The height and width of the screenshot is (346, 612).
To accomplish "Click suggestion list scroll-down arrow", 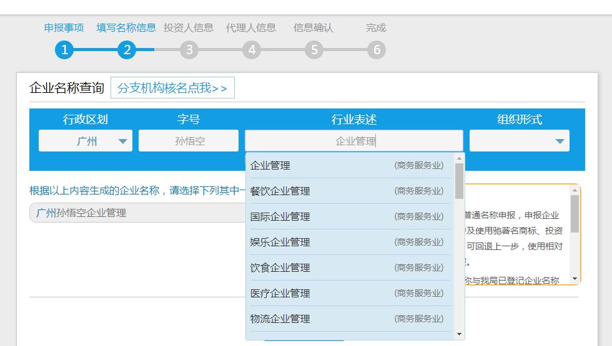I will (x=459, y=334).
